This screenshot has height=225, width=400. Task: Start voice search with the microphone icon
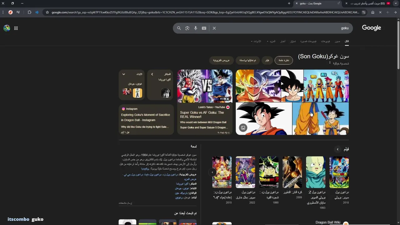pyautogui.click(x=196, y=28)
